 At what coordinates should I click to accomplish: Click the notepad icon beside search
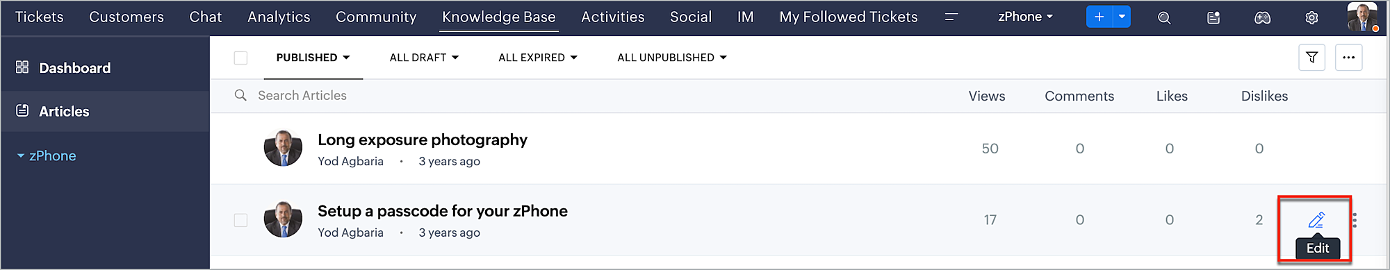(x=1213, y=17)
